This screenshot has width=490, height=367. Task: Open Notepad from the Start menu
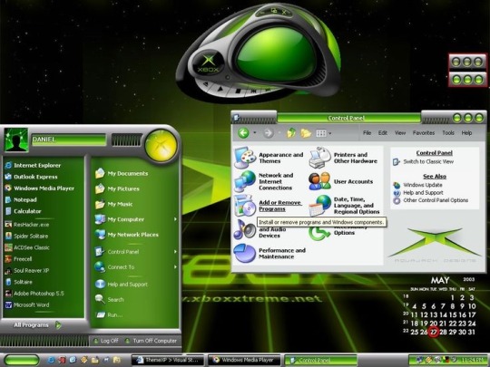tap(21, 199)
